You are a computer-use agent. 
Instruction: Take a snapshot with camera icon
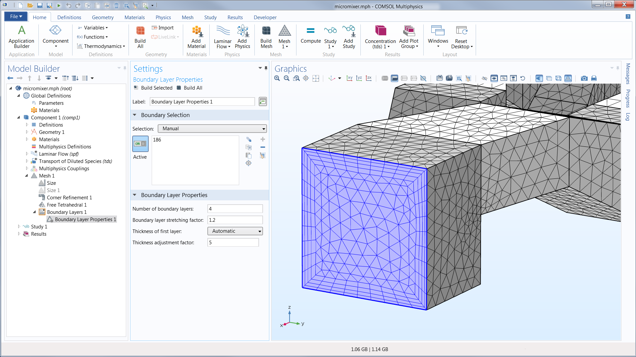[x=584, y=78]
